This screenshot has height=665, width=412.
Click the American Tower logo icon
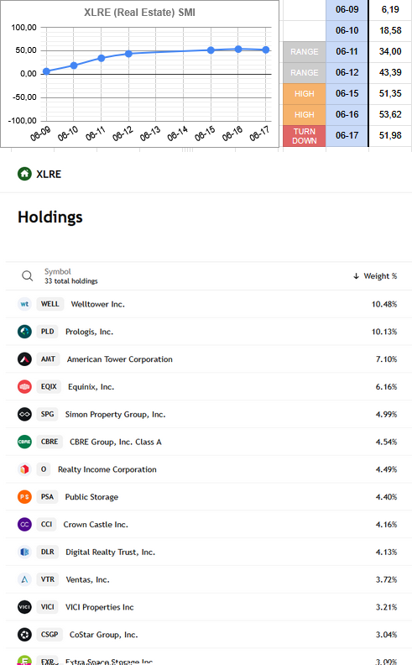[24, 359]
